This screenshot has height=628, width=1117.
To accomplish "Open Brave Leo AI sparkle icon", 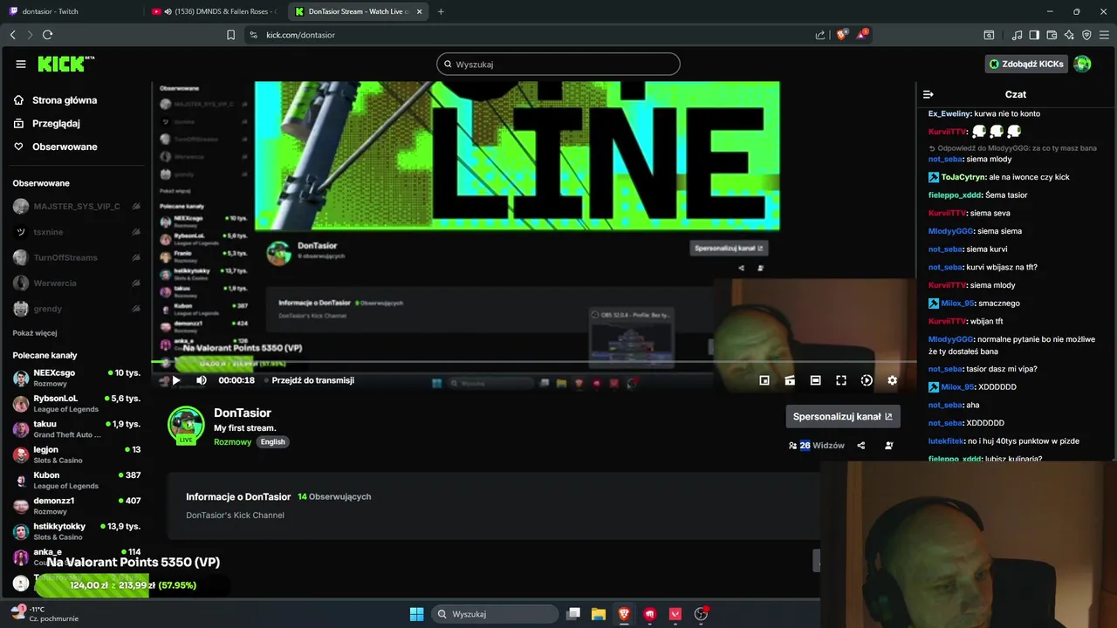I will tap(1069, 35).
